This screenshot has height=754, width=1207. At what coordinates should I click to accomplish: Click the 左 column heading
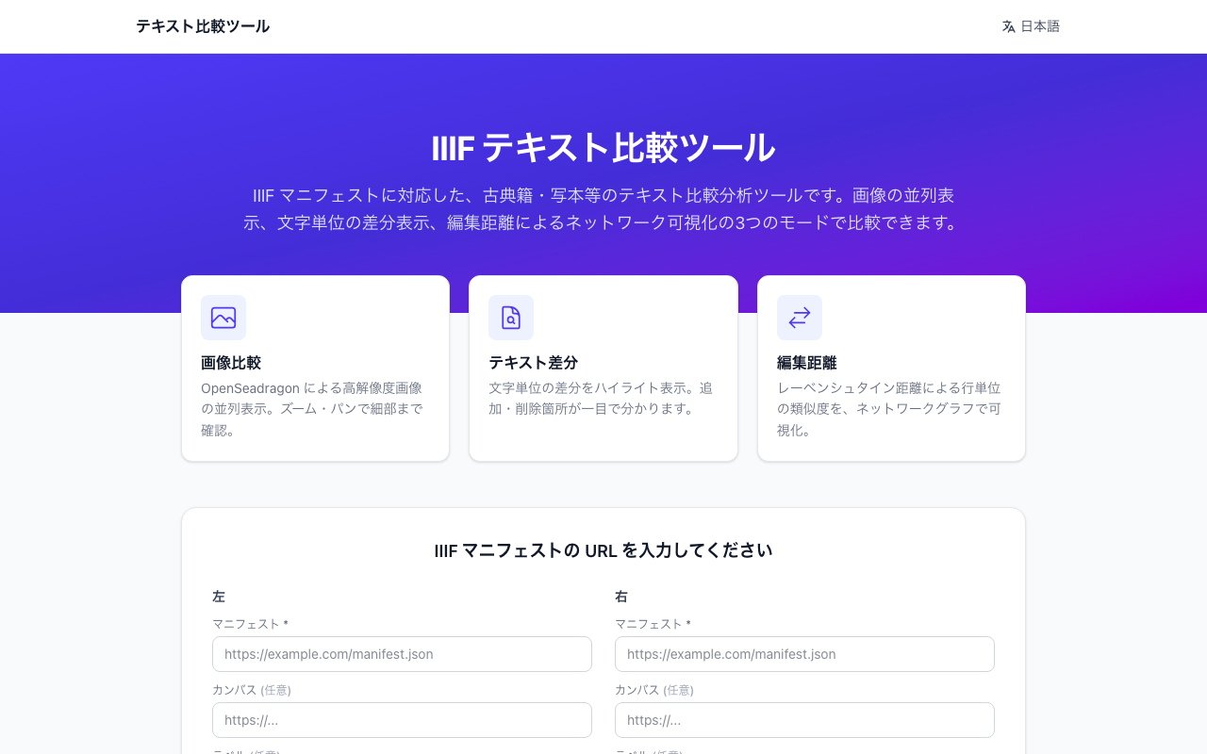[219, 596]
